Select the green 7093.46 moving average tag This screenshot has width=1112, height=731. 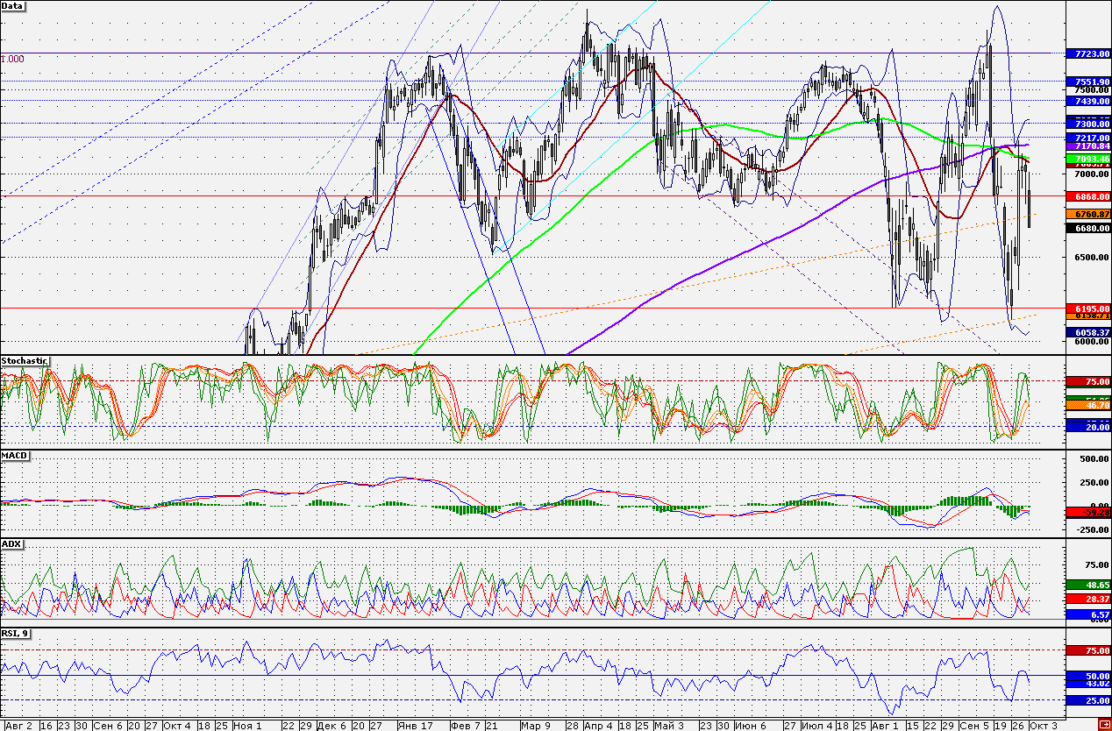coord(1086,159)
